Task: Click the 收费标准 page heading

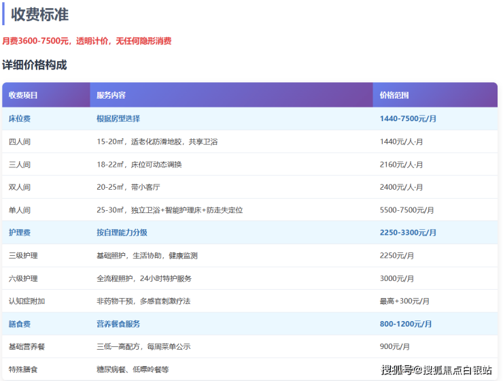Action: (39, 14)
